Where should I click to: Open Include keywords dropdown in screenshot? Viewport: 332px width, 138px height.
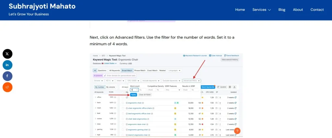(x=151, y=81)
